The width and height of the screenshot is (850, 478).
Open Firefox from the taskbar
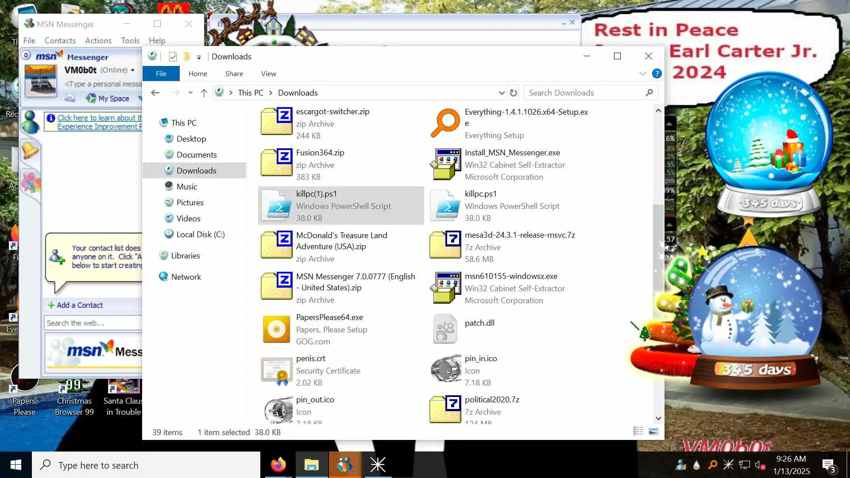(x=278, y=465)
